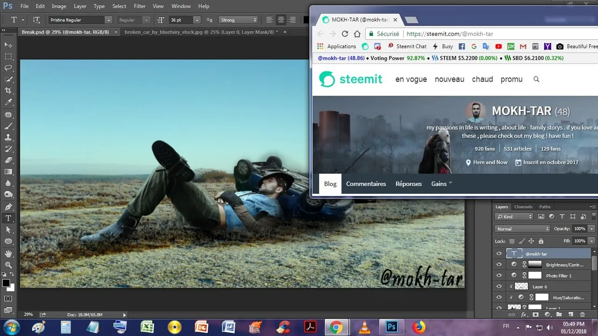The width and height of the screenshot is (598, 336).
Task: Select the Hand tool
Action: coord(8,253)
